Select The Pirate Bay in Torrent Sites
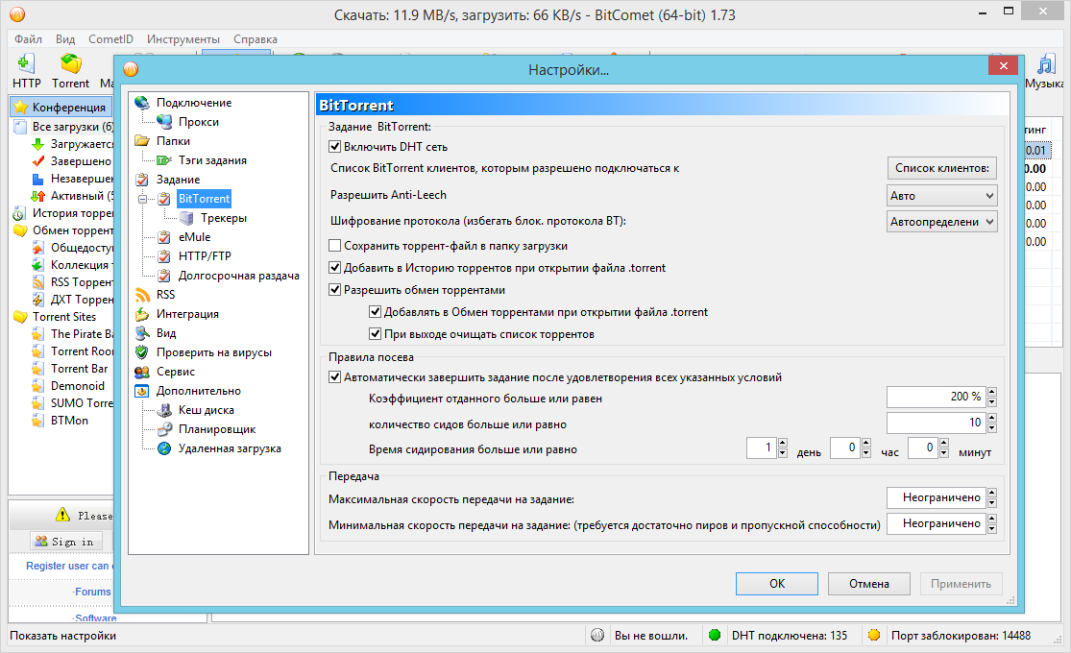The height and width of the screenshot is (653, 1071). point(82,334)
